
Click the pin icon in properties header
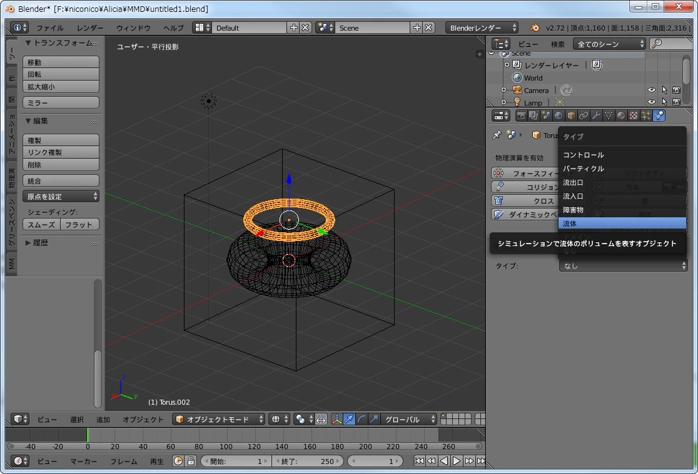click(497, 135)
